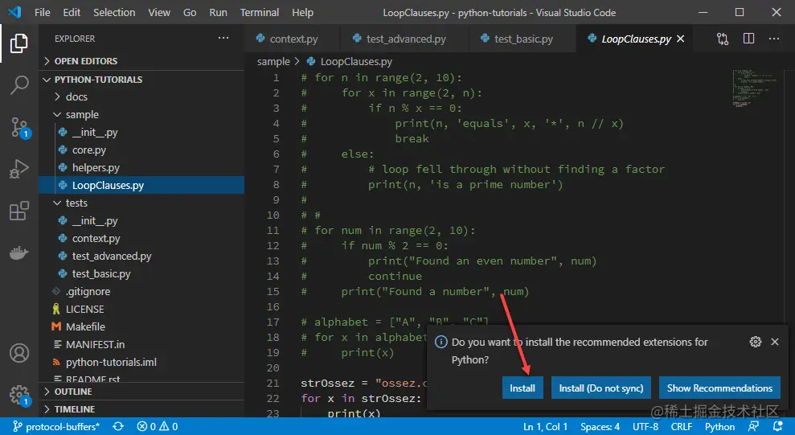The image size is (795, 435).
Task: Open the Go menu
Action: click(x=190, y=12)
